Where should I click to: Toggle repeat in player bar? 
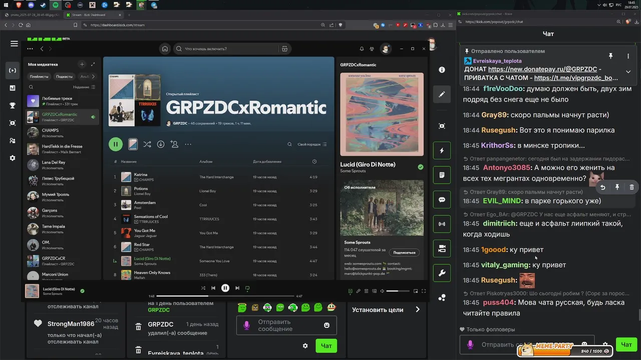(247, 288)
